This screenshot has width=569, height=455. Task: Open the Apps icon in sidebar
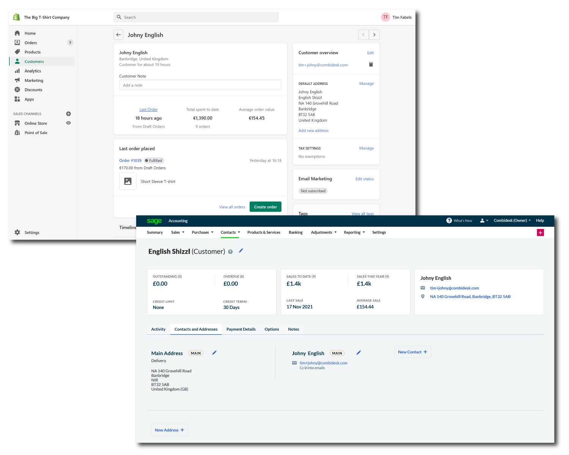[x=17, y=99]
